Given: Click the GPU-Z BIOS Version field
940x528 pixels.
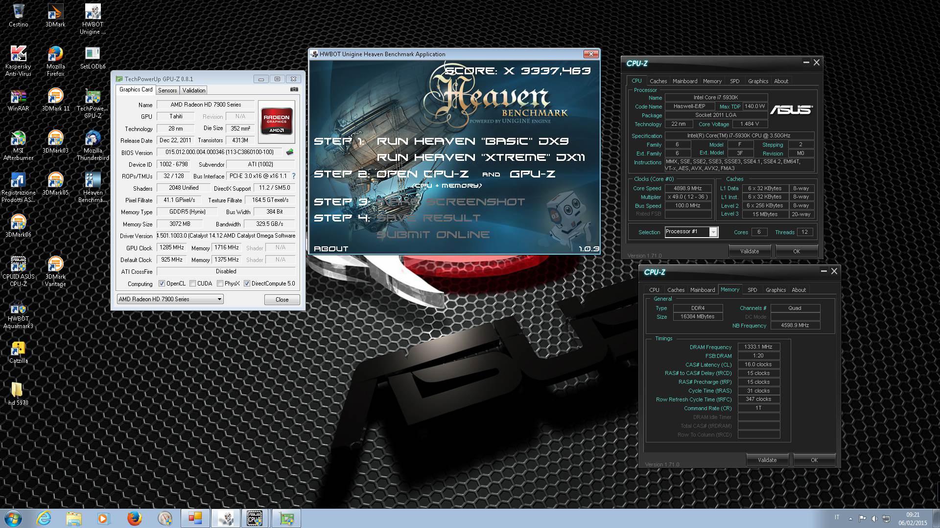Looking at the screenshot, I should [219, 152].
